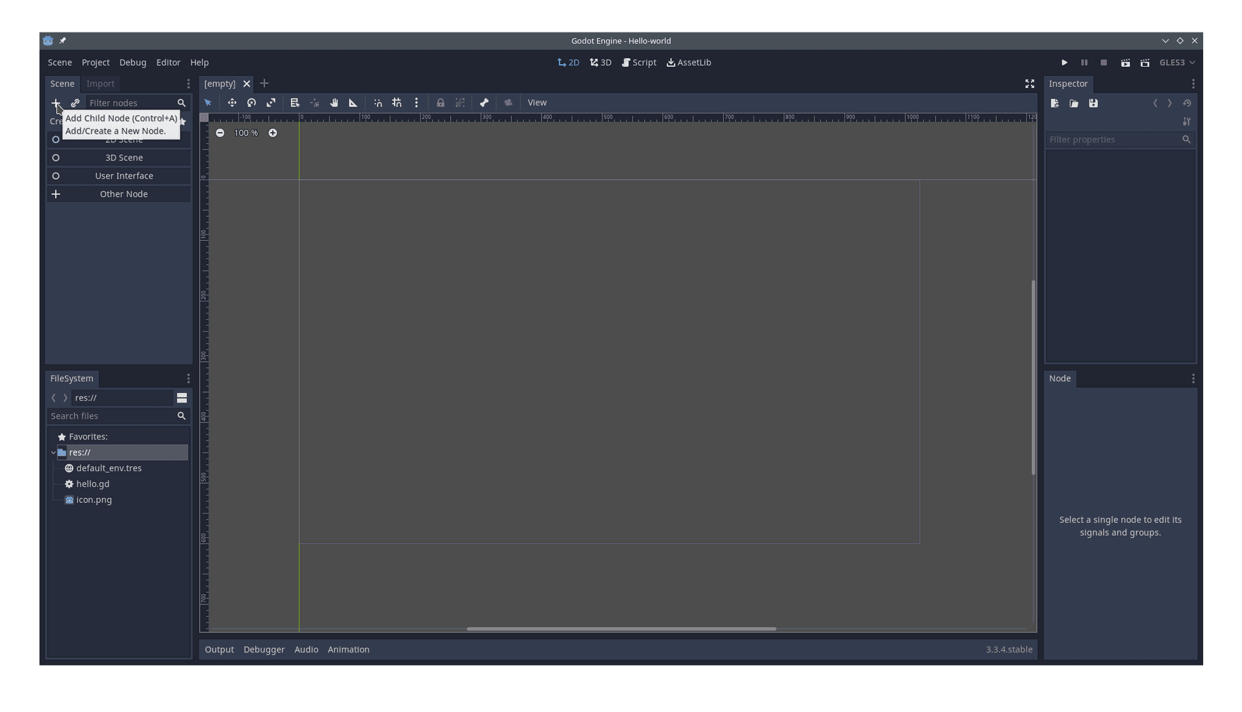Click the Move tool icon in toolbar
1242x712 pixels.
pyautogui.click(x=230, y=102)
